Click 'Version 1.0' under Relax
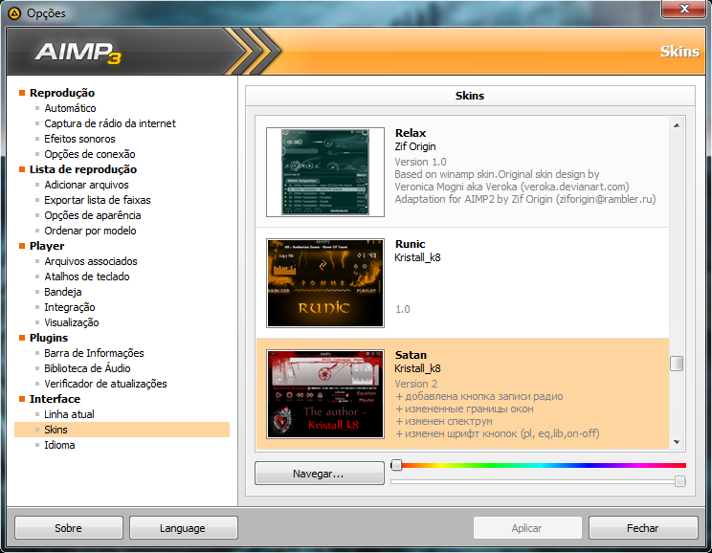The image size is (712, 553). click(x=420, y=162)
